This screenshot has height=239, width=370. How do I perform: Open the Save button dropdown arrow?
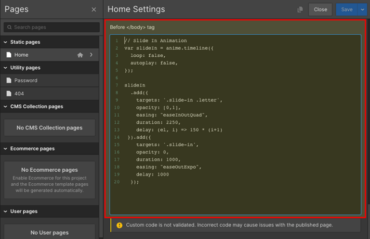click(x=363, y=10)
